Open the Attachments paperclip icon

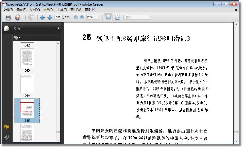click(6, 137)
